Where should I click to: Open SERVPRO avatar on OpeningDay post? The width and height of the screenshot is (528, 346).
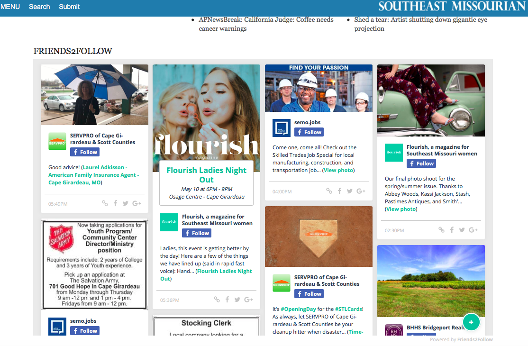pyautogui.click(x=282, y=282)
